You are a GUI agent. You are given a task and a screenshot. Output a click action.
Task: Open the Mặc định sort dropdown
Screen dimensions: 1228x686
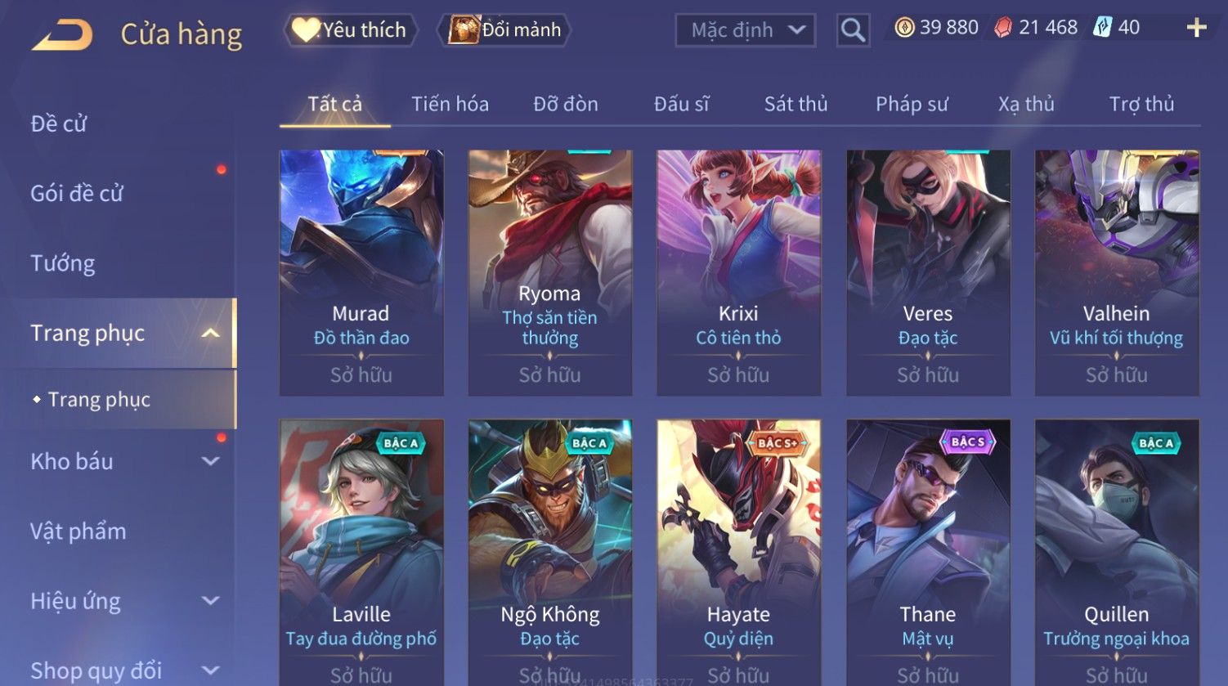click(x=746, y=30)
